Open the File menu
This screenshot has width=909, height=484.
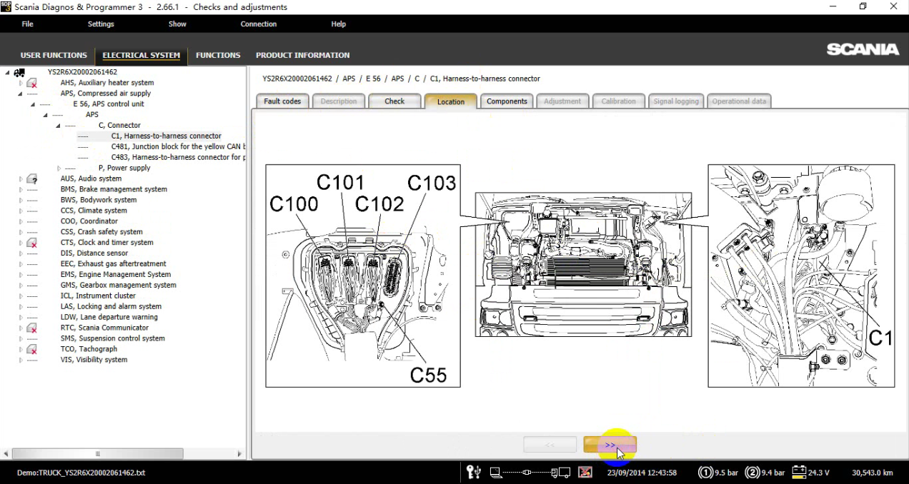pos(27,24)
